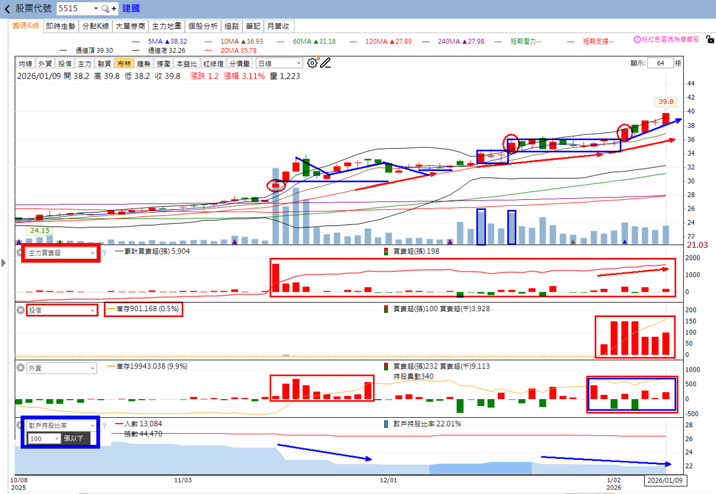Click the 庫存19943.038 (9.9%) label
The width and height of the screenshot is (716, 494).
(151, 366)
